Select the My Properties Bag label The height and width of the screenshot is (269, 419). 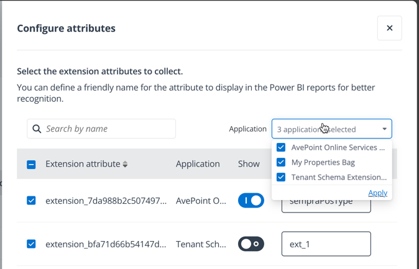pyautogui.click(x=323, y=162)
